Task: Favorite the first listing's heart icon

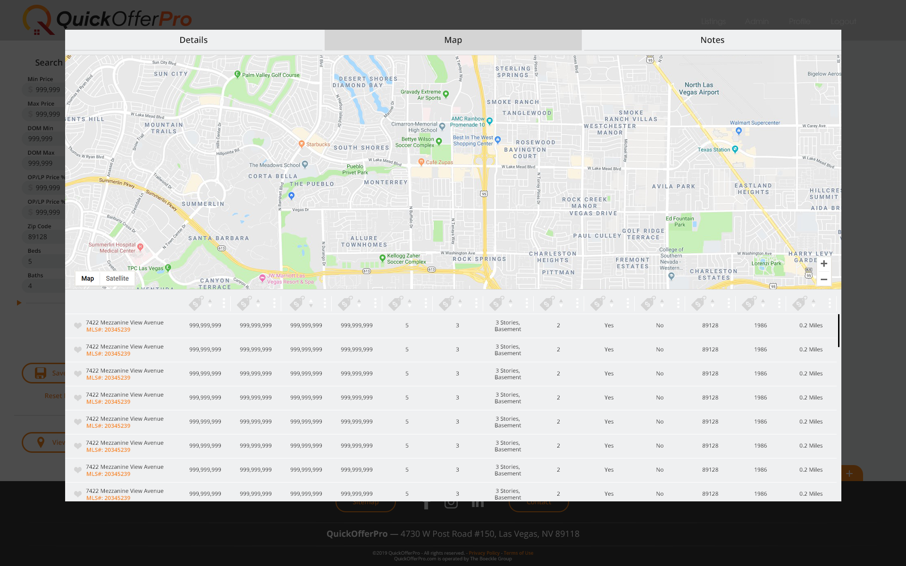Action: tap(78, 326)
